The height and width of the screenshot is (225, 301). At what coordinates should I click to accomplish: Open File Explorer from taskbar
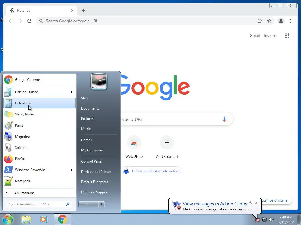26,219
